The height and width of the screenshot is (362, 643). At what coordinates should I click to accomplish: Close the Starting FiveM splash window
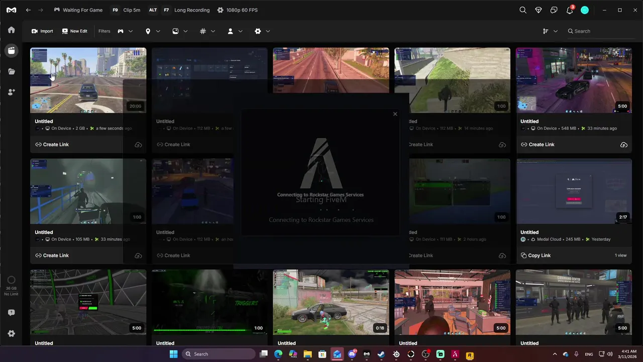pyautogui.click(x=395, y=114)
